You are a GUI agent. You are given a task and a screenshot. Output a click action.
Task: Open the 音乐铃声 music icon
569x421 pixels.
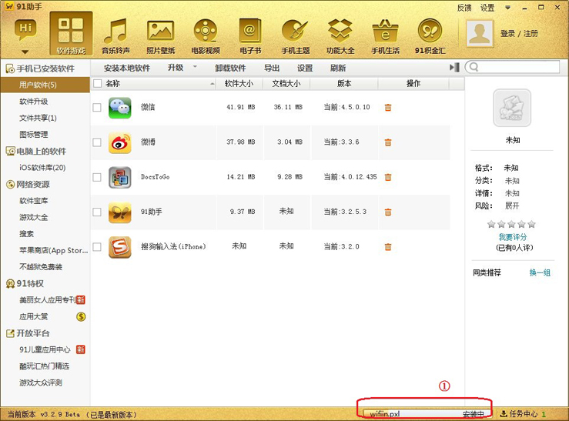pyautogui.click(x=115, y=35)
